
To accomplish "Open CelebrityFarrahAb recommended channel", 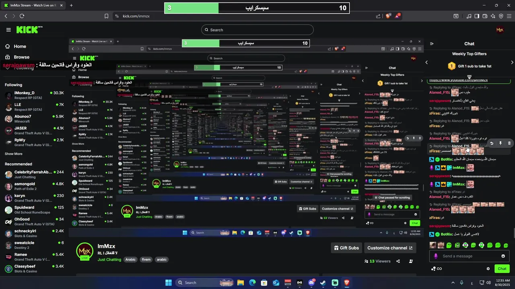I will [x=34, y=175].
